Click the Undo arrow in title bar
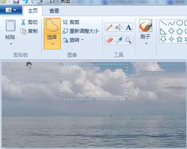This screenshot has width=187, height=149. 25,2
